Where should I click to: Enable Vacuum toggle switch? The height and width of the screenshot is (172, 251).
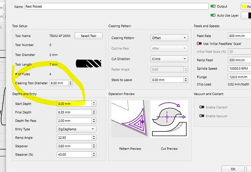(x=202, y=116)
